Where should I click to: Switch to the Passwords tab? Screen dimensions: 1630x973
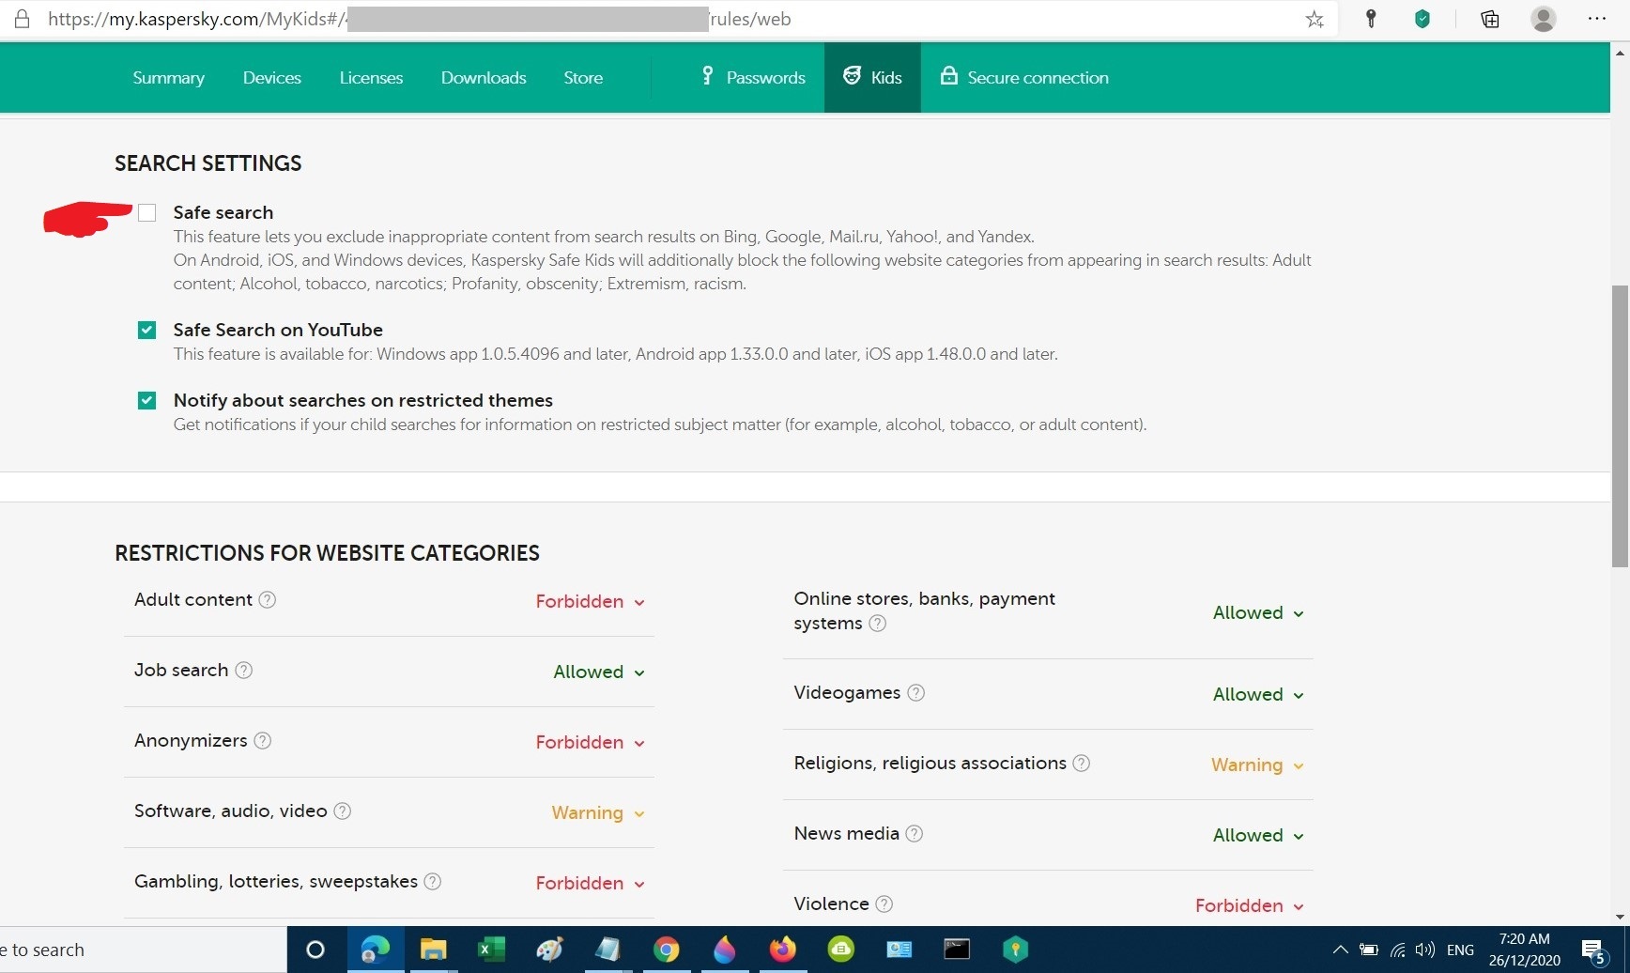753,78
